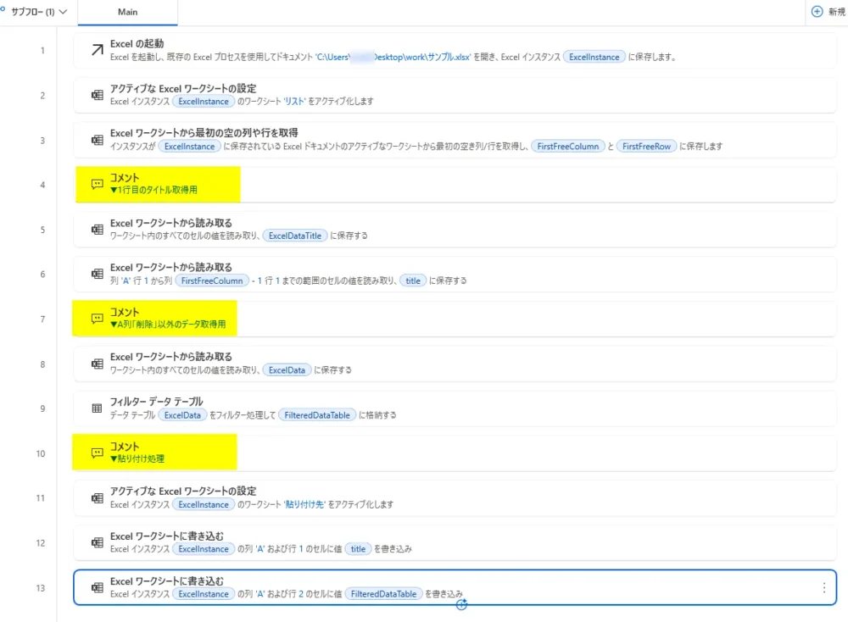Click the Excel icon on step 2

[97, 95]
